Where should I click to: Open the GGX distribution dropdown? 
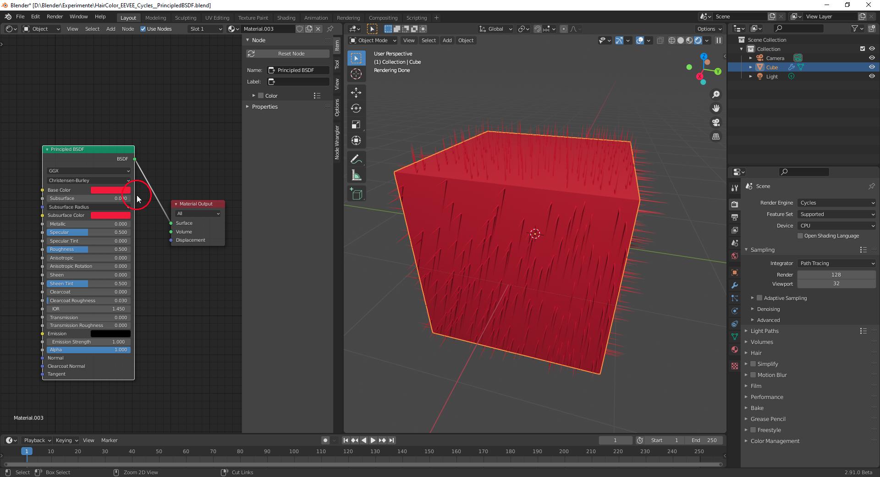pyautogui.click(x=88, y=171)
